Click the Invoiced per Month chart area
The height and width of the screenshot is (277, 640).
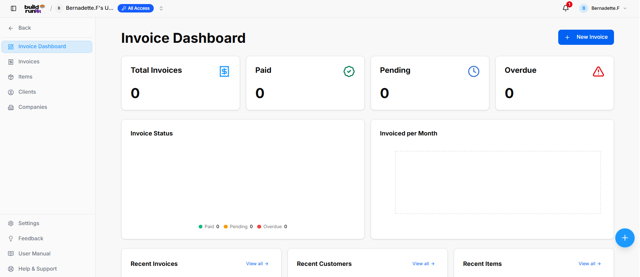tap(498, 182)
